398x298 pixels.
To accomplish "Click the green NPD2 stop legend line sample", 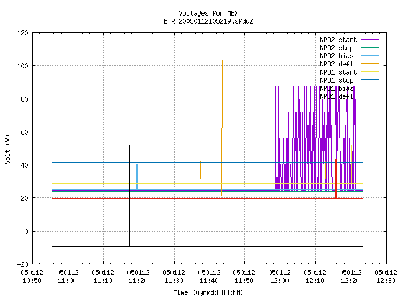I will (x=370, y=47).
